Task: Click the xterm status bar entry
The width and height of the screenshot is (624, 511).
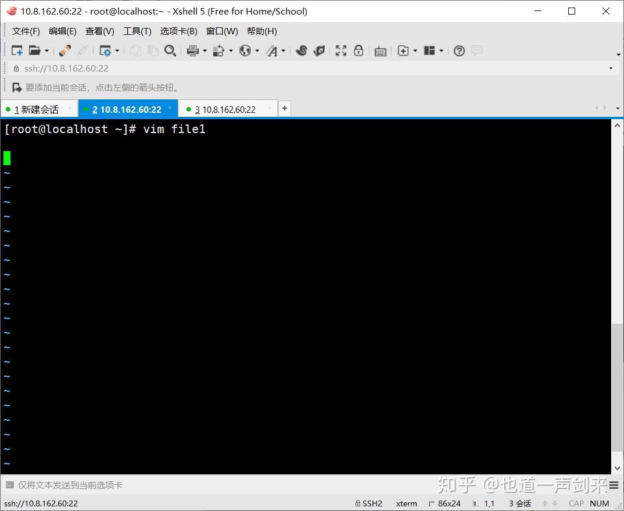Action: tap(406, 503)
